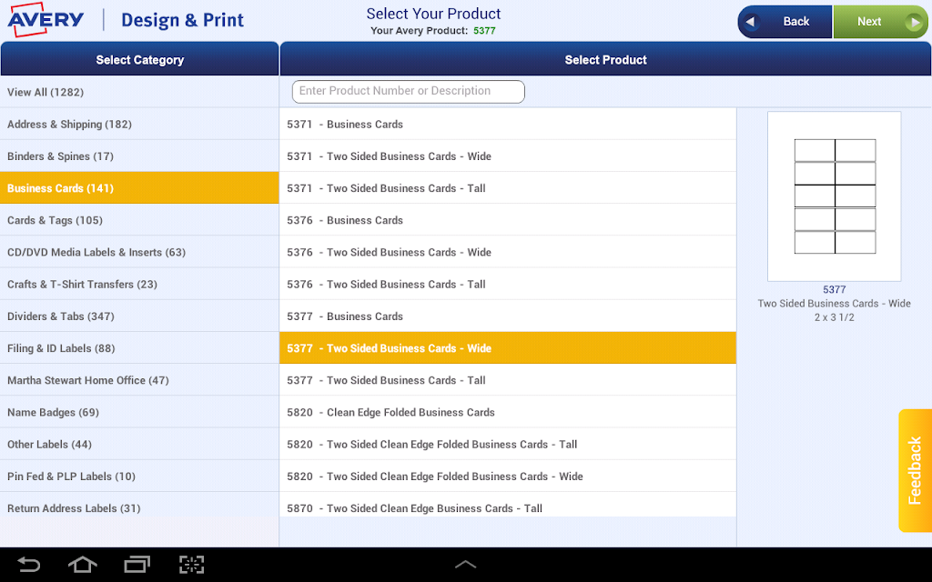Expand the bottom bar up-chevron

point(465,565)
